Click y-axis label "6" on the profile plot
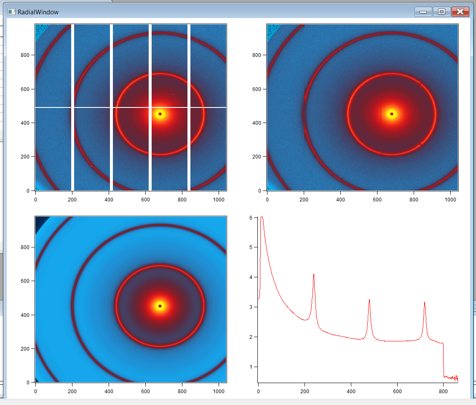The image size is (476, 405). pyautogui.click(x=251, y=217)
